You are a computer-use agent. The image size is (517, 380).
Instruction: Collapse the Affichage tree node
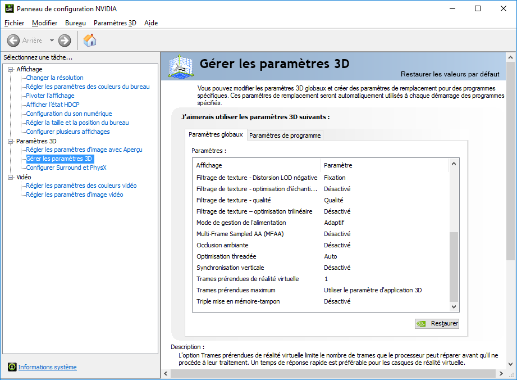(x=10, y=69)
